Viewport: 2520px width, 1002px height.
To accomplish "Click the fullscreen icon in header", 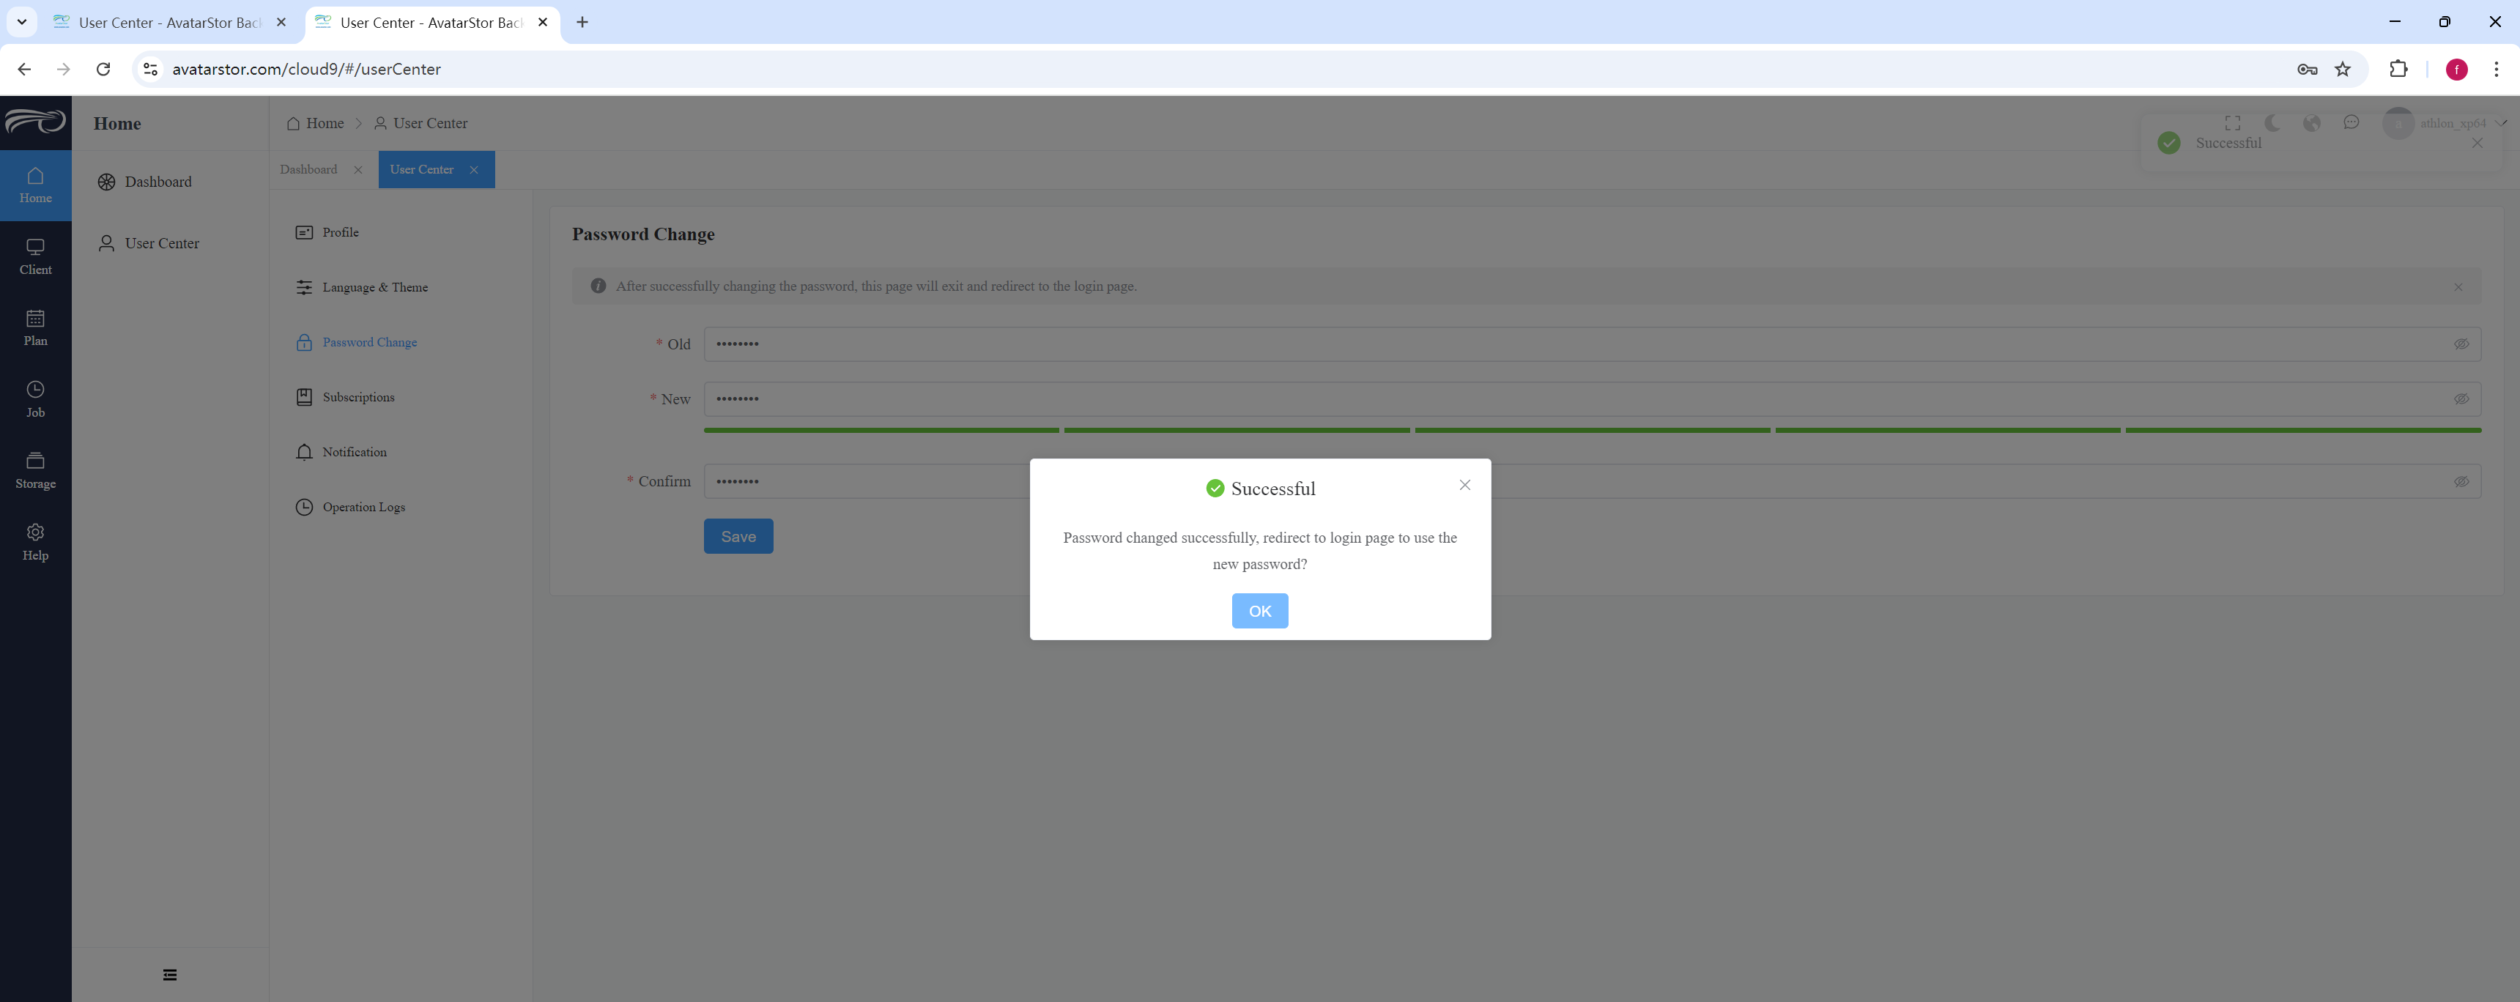I will click(x=2232, y=123).
